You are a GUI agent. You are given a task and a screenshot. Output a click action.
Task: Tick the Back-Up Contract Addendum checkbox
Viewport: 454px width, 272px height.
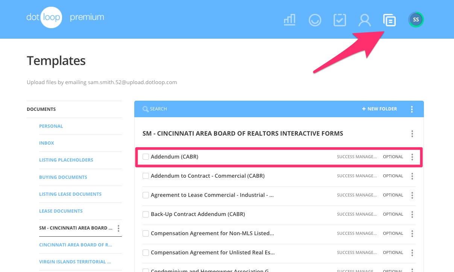146,214
